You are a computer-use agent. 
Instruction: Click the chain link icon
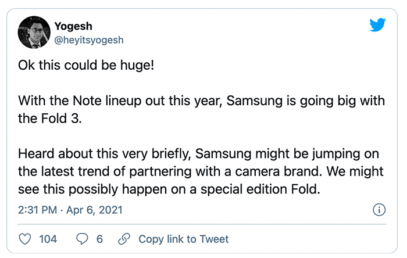coord(123,239)
